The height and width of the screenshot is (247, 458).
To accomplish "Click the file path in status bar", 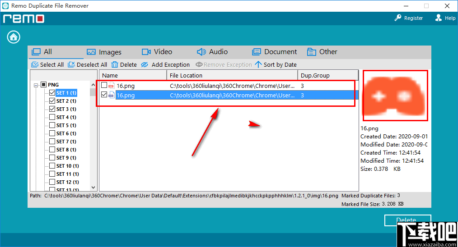I will click(192, 196).
